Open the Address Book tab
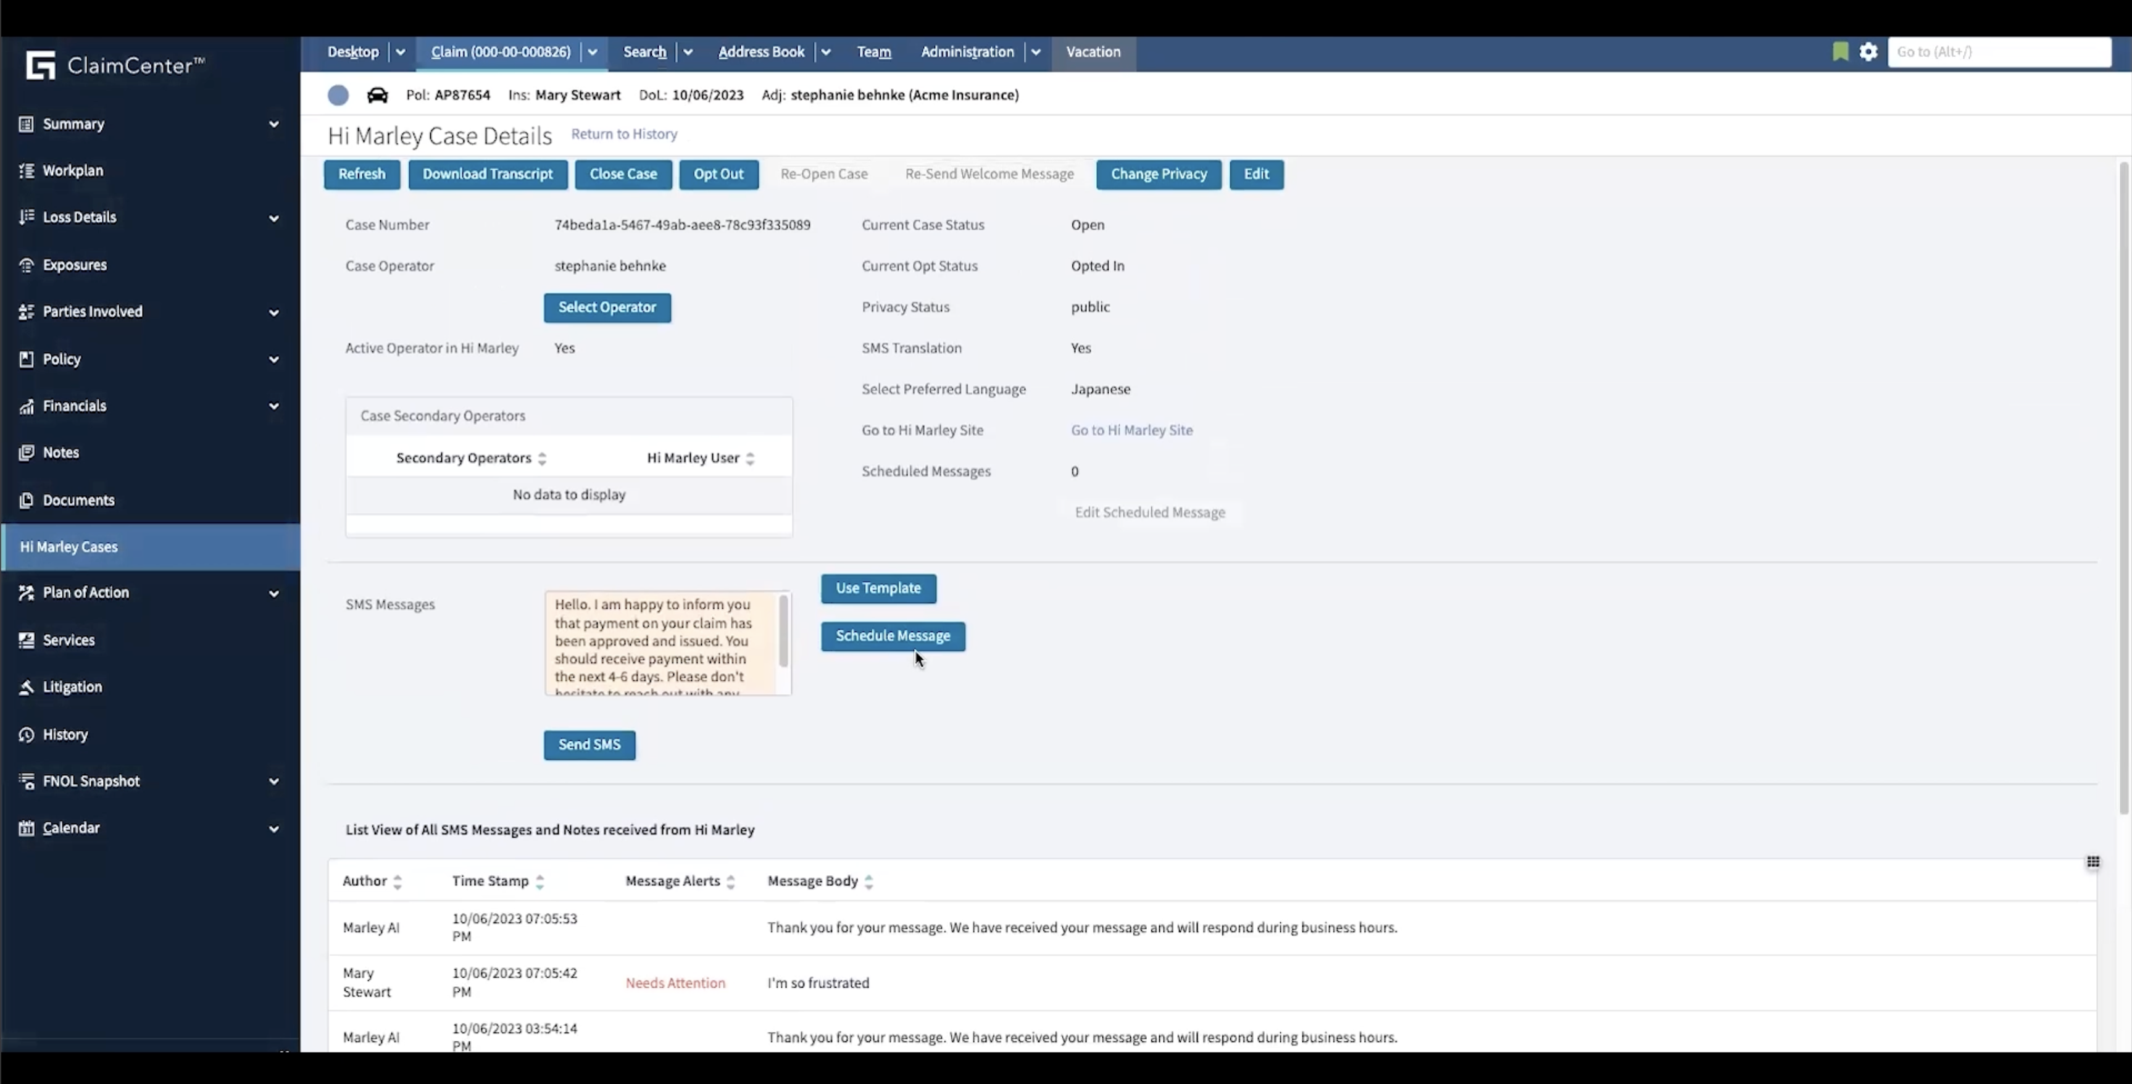 click(762, 52)
